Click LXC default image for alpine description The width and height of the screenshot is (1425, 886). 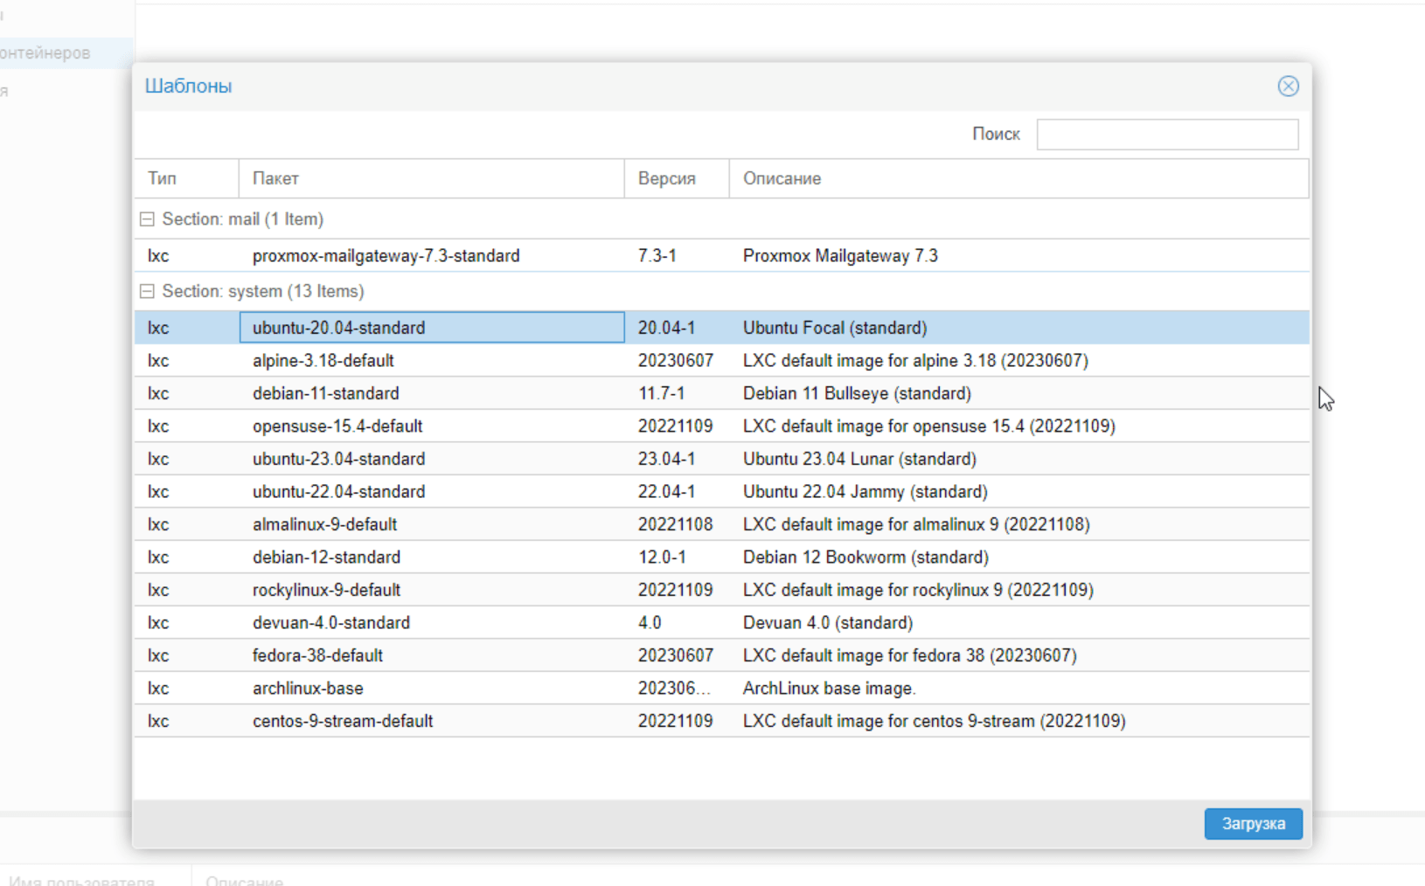coord(915,361)
